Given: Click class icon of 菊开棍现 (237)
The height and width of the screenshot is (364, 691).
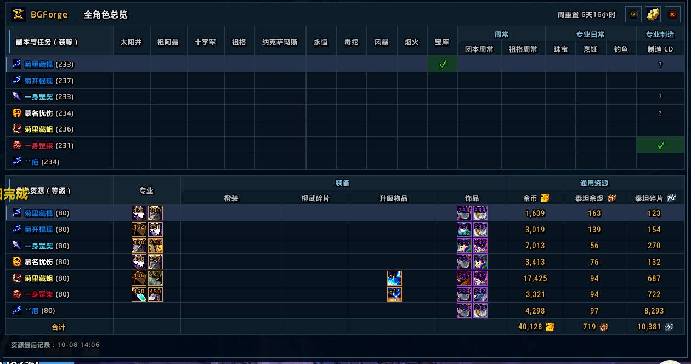Looking at the screenshot, I should [x=17, y=81].
